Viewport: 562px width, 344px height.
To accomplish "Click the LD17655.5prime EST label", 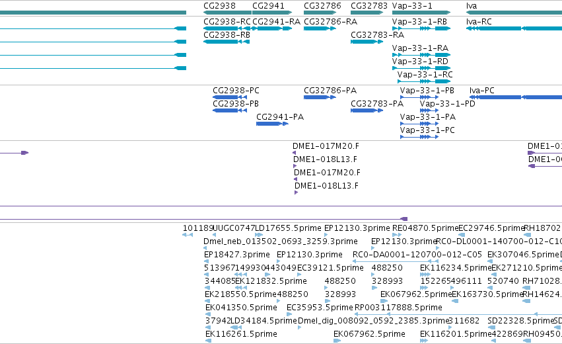I will pyautogui.click(x=288, y=228).
